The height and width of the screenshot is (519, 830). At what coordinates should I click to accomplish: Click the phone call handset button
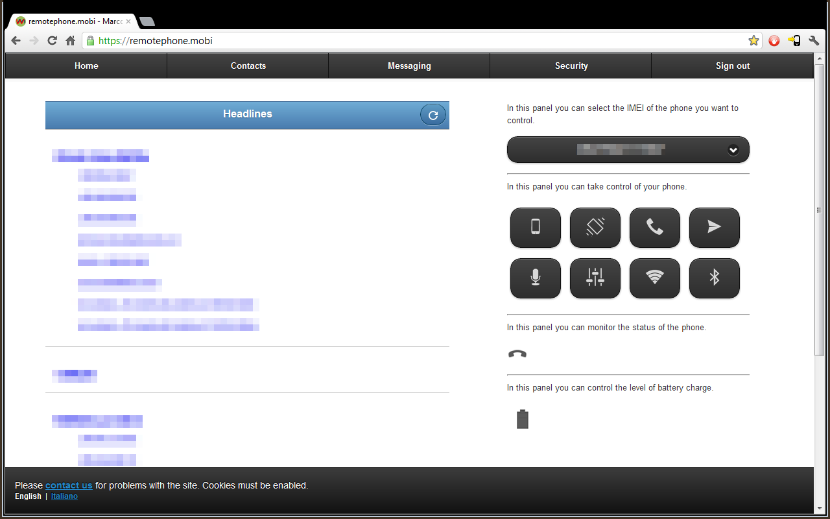tap(655, 227)
